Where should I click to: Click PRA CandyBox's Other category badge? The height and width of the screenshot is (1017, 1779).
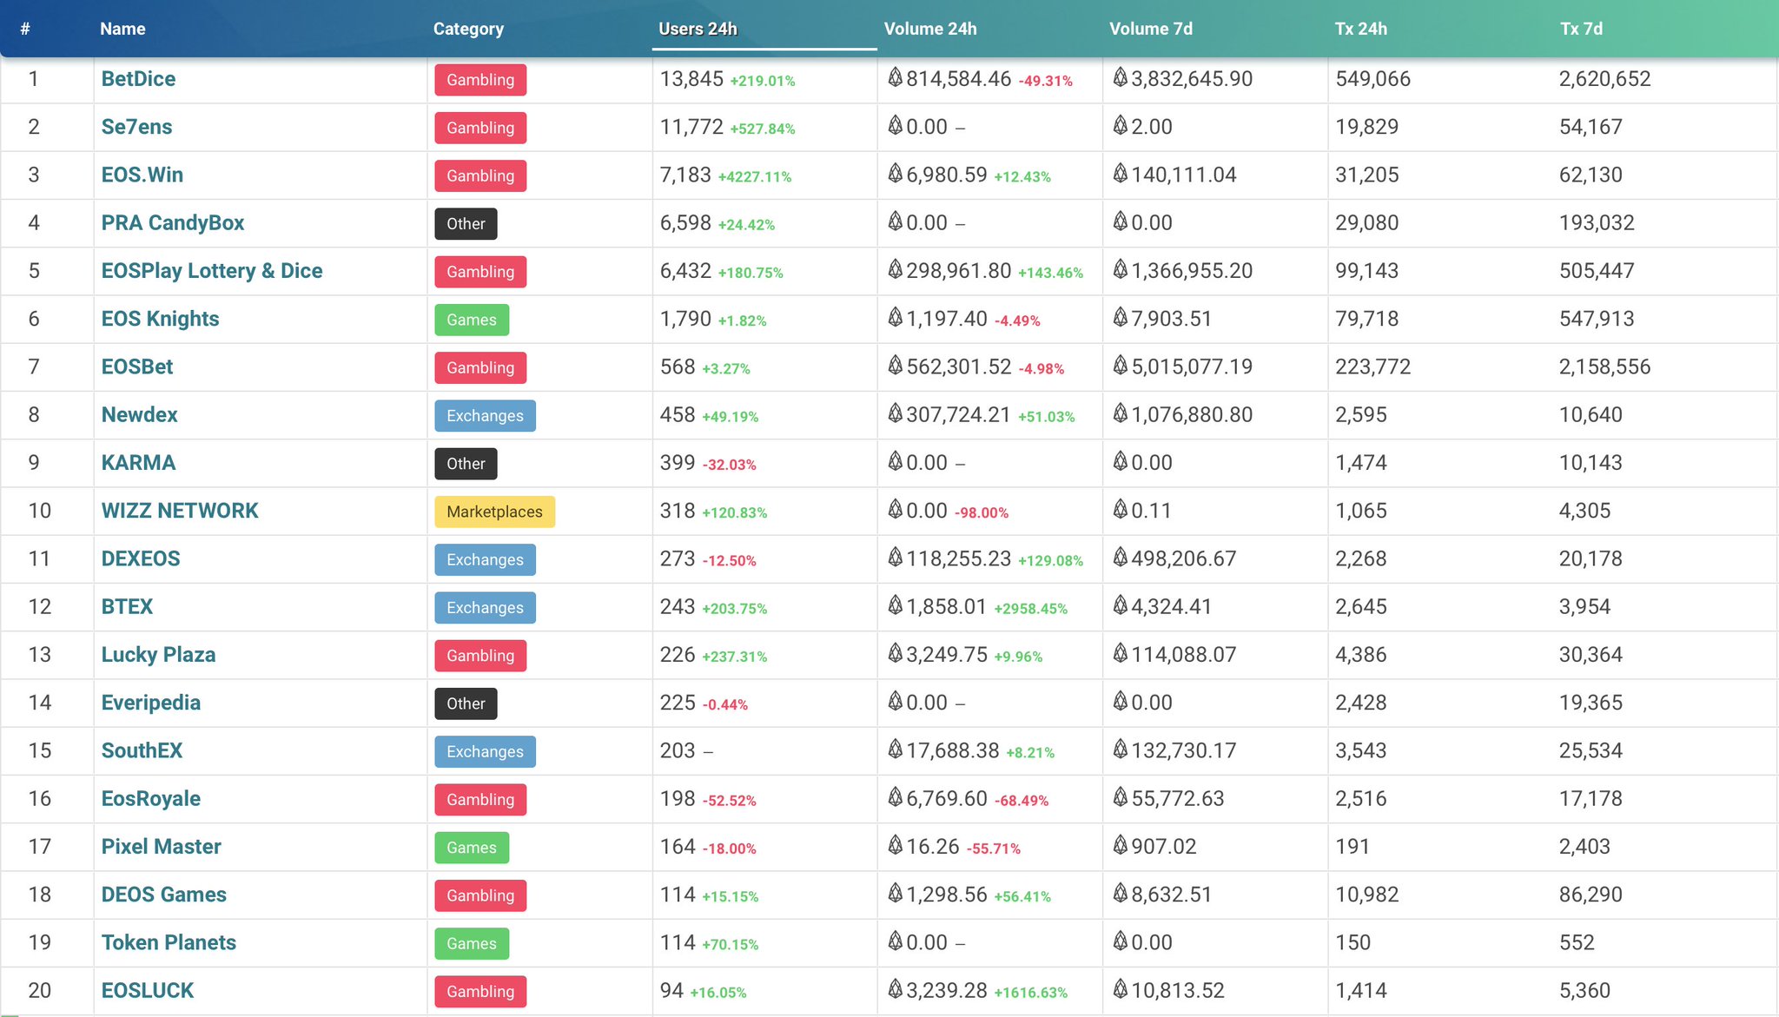click(466, 224)
